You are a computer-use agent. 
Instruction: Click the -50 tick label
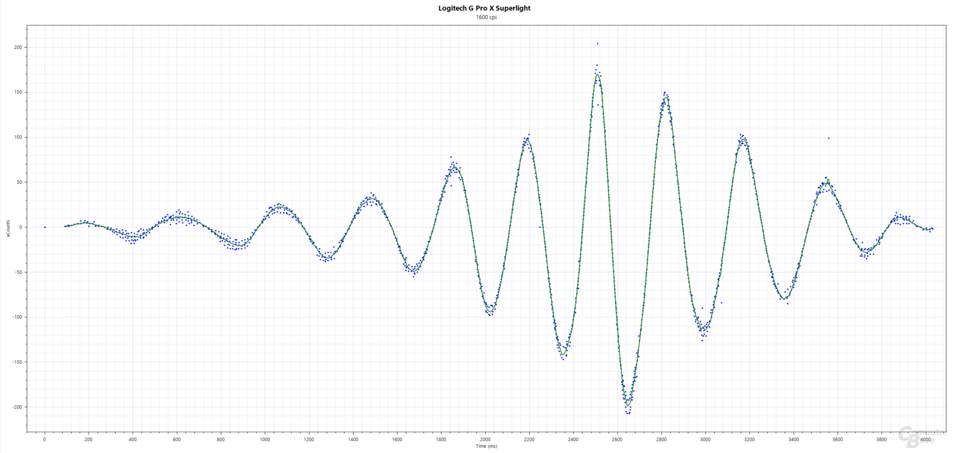[18, 272]
